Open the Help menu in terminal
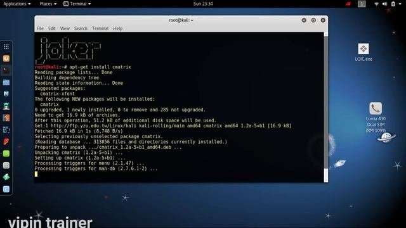 click(x=118, y=28)
